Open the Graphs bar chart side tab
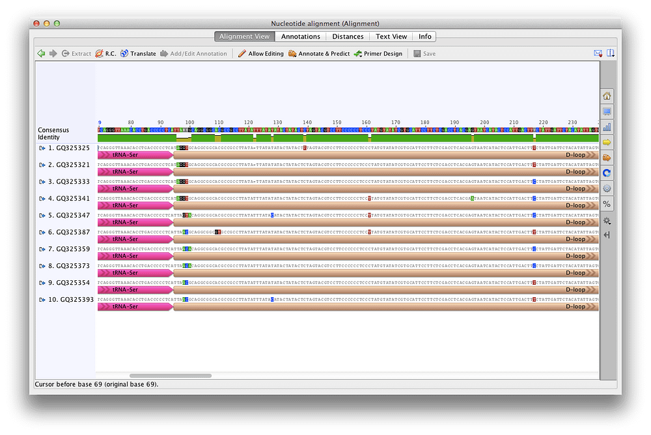 click(x=607, y=127)
